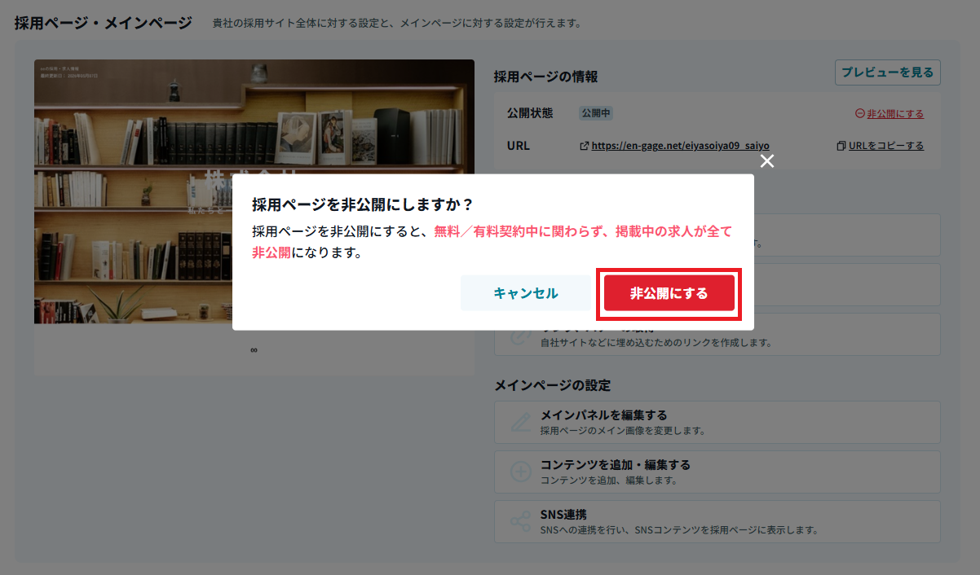Click the 公開中 status badge
Screen dimensions: 980x575
[596, 114]
